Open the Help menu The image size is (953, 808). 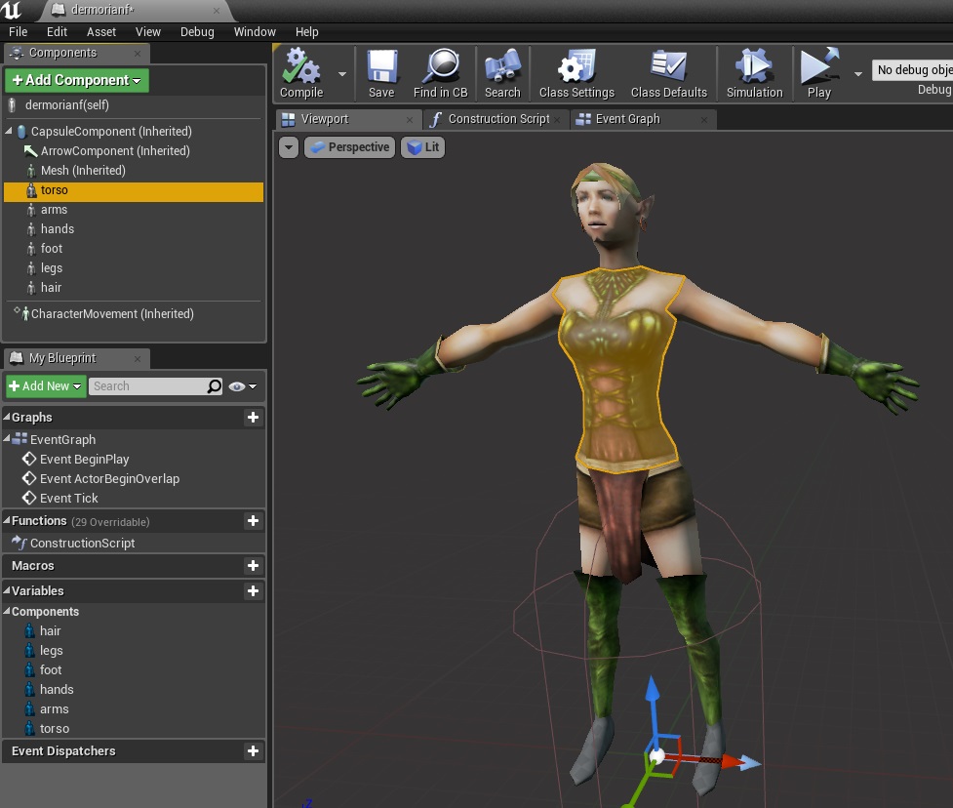point(307,31)
